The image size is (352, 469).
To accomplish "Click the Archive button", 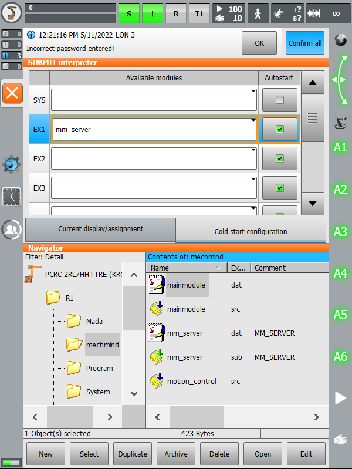I will pos(176,454).
